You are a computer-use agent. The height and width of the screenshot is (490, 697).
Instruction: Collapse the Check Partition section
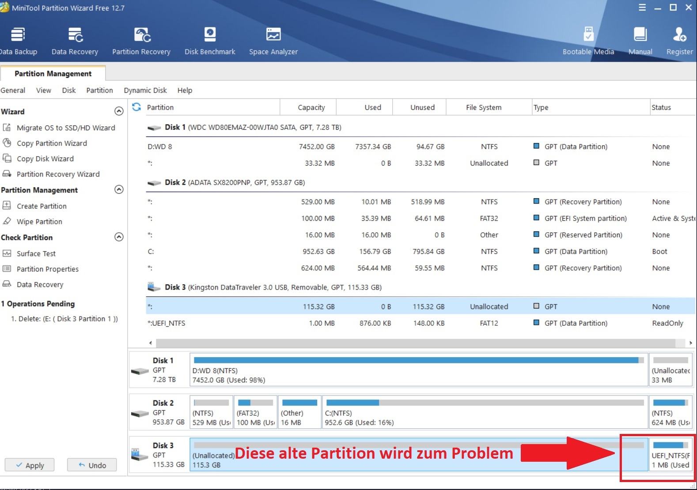point(119,237)
